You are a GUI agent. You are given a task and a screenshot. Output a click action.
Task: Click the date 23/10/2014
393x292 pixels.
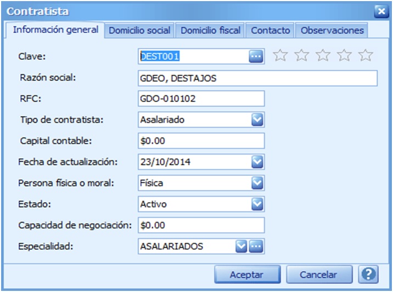click(x=165, y=162)
